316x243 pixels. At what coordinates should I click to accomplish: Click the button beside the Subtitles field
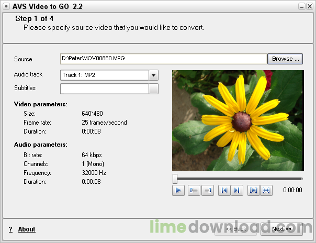coord(153,89)
